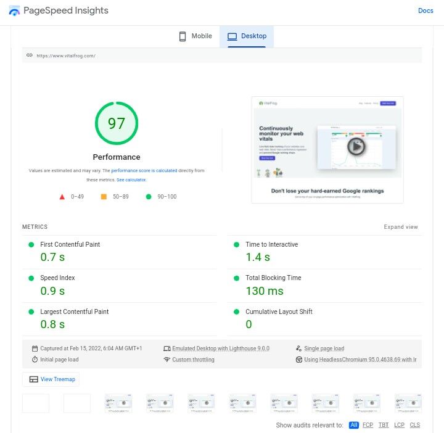Click the Custom throttling text
444x433 pixels.
(x=193, y=360)
